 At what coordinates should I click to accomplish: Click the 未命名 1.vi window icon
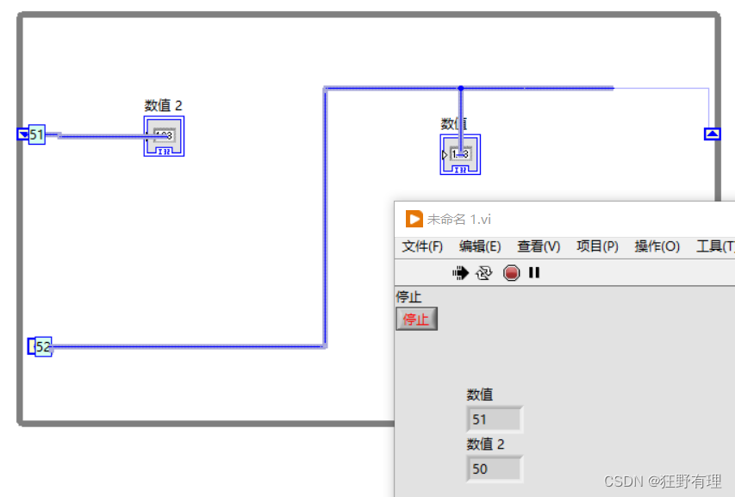[414, 219]
